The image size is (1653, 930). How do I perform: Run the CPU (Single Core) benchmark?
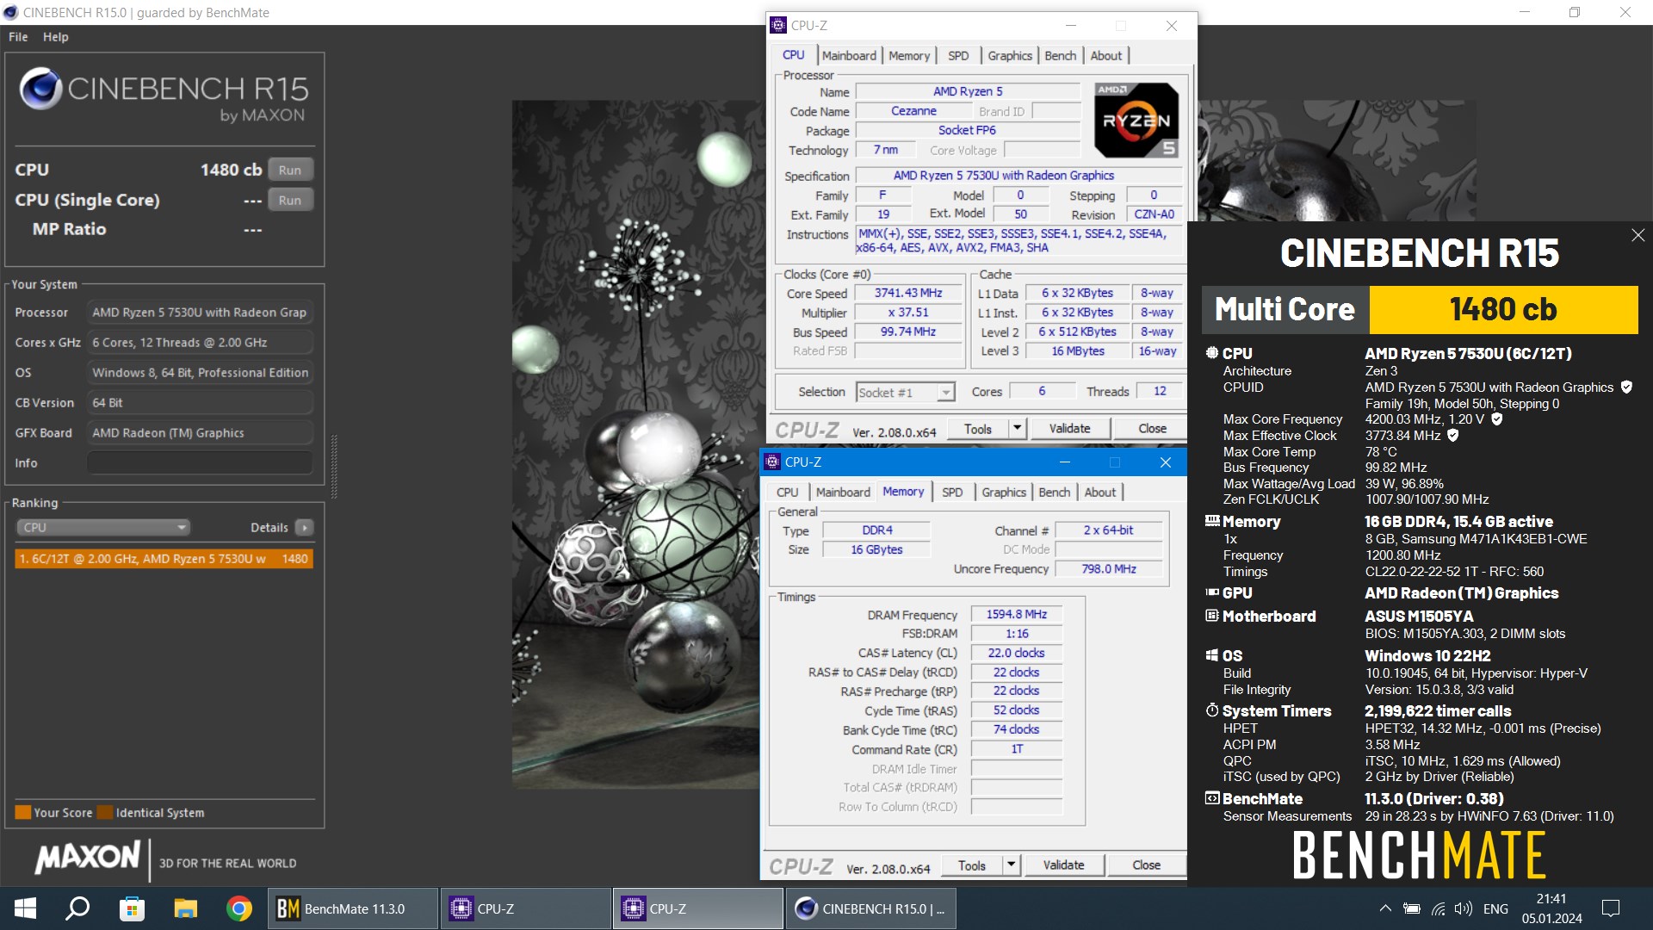290,200
